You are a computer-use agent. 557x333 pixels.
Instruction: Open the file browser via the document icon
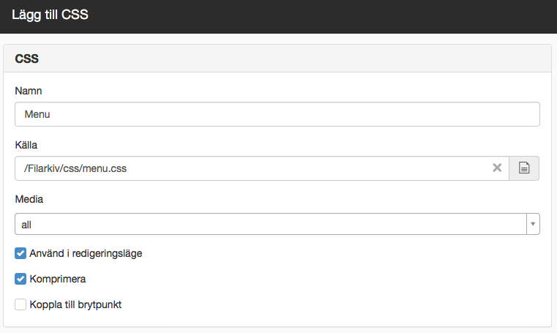524,168
